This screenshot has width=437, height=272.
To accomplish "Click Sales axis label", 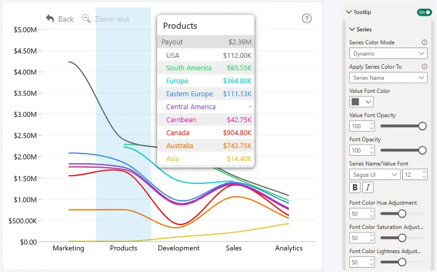I will (x=233, y=248).
